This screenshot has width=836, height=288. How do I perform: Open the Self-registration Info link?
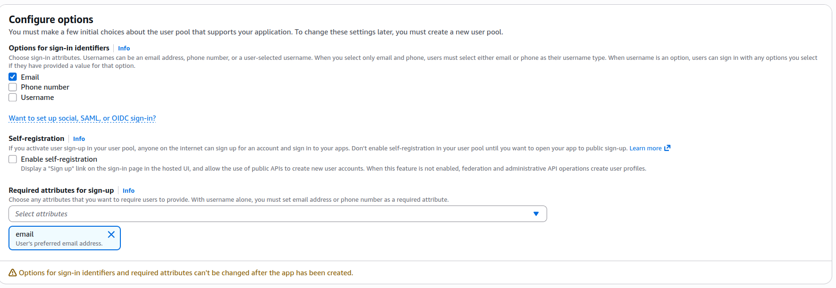click(x=79, y=139)
